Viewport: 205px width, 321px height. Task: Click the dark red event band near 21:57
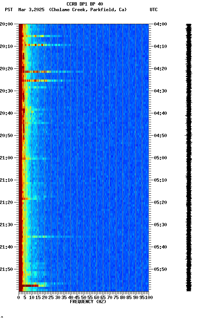tap(31, 285)
